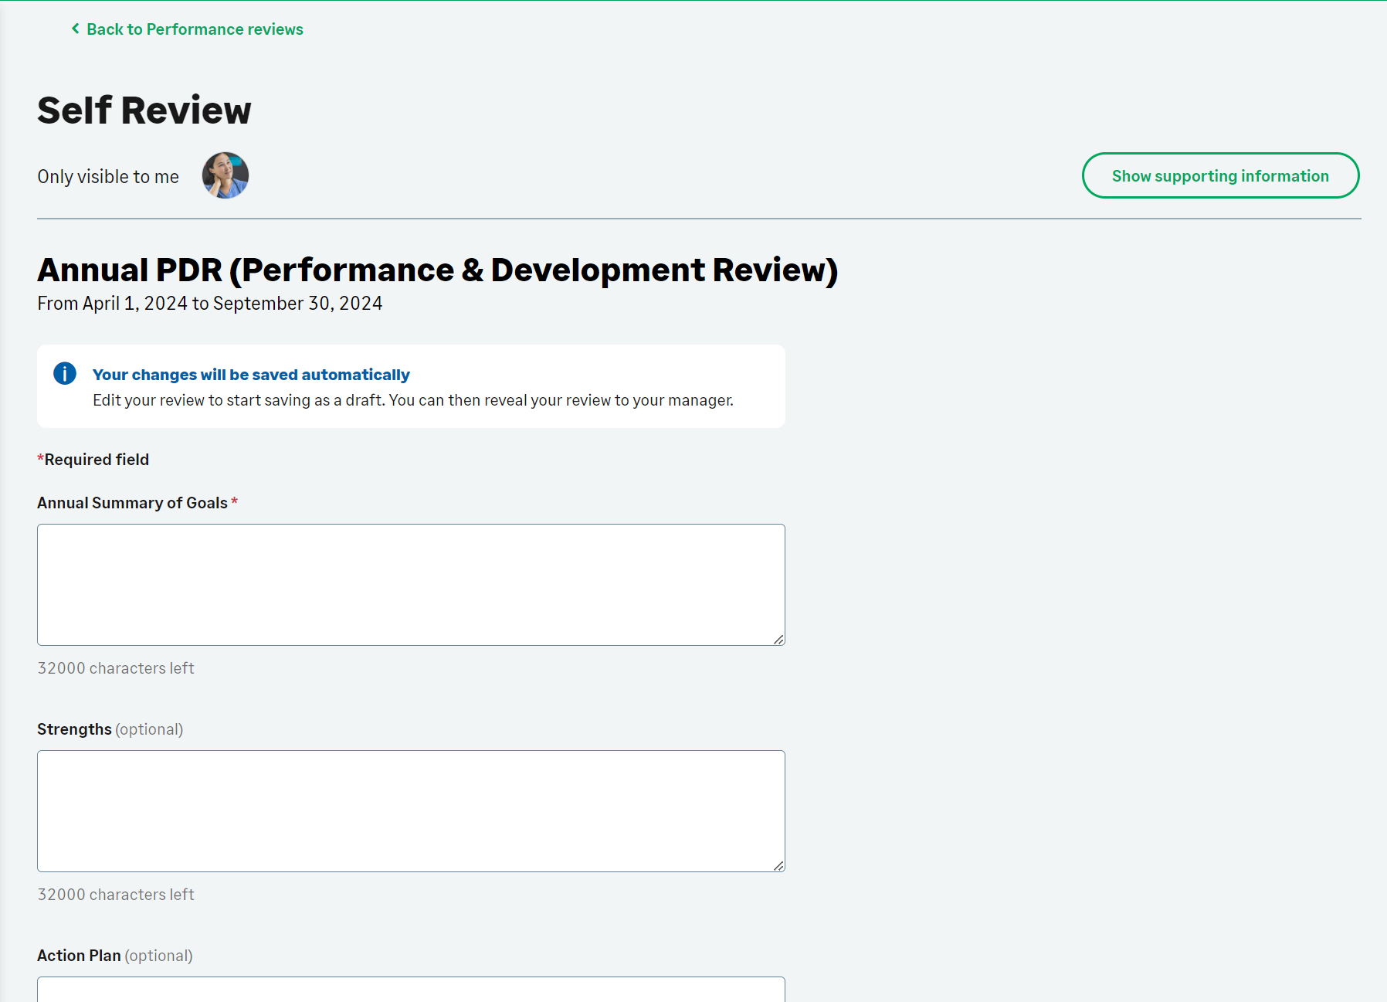Click the Action Plan (optional) label
Screen dimensions: 1387x1002
[x=114, y=956]
